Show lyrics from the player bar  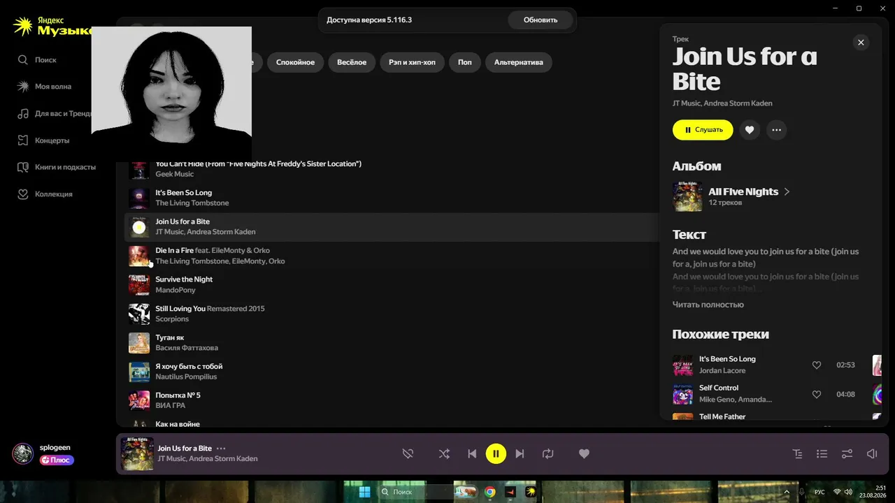click(x=797, y=454)
